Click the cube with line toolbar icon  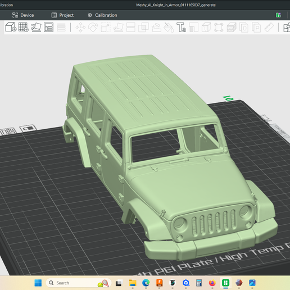pyautogui.click(x=206, y=28)
